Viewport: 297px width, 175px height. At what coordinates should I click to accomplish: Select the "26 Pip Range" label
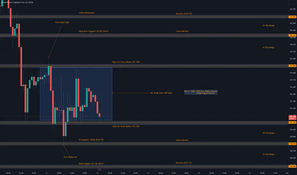pos(268,25)
